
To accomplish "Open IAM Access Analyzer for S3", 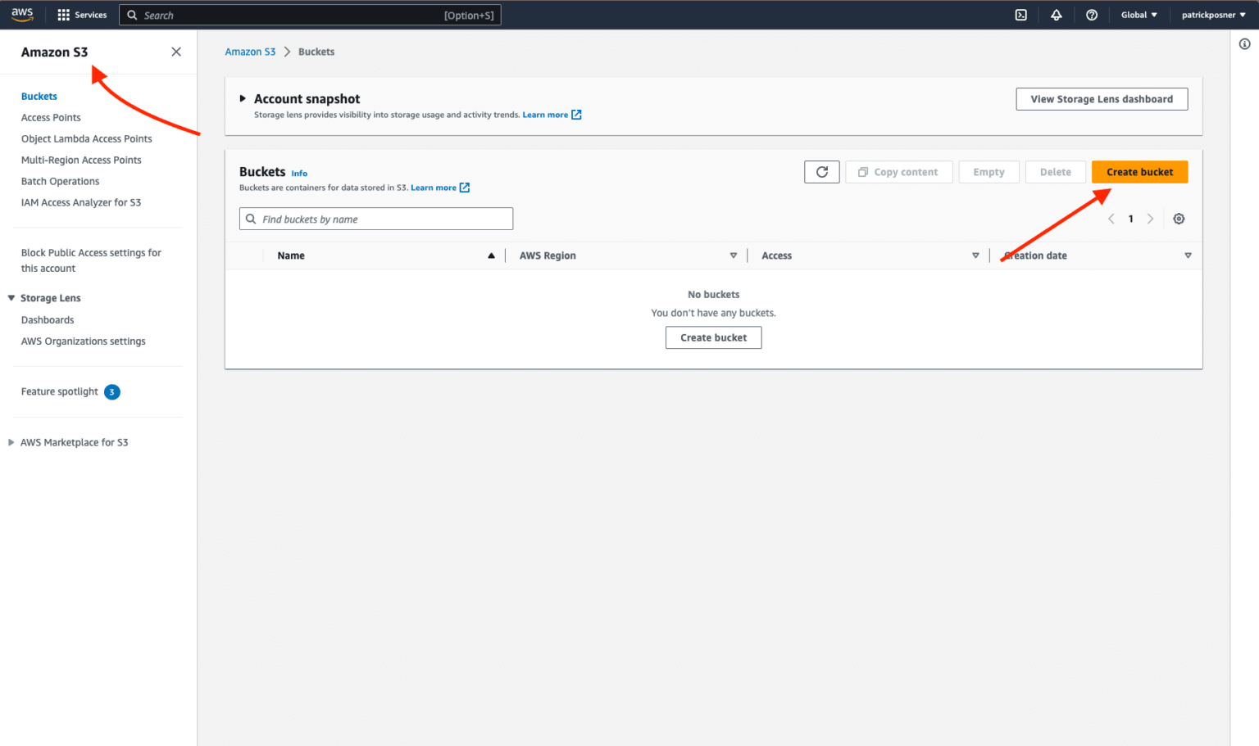I will (x=80, y=201).
